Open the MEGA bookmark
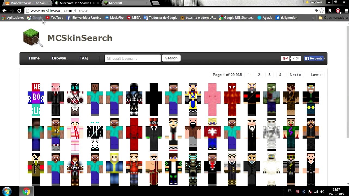This screenshot has height=196, width=349. pos(134,18)
